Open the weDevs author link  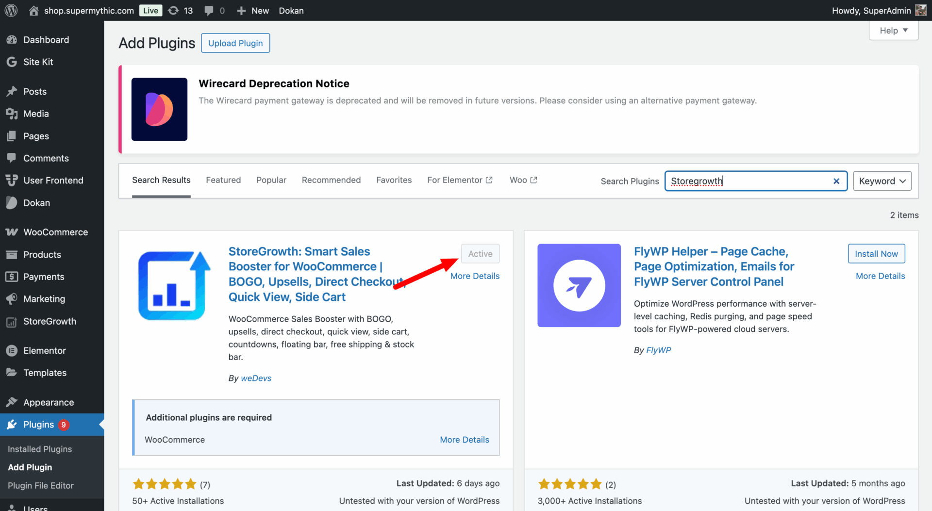(256, 378)
